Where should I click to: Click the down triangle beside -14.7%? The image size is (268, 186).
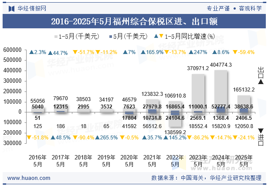click(x=212, y=137)
